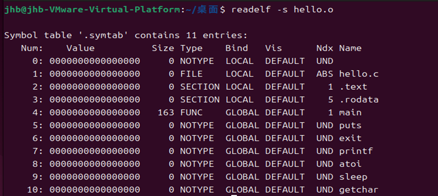Click the ~/桌面 path in the prompt
This screenshot has height=196, width=438.
pos(201,10)
